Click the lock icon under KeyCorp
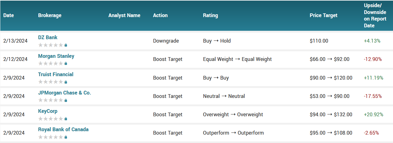This screenshot has width=393, height=143. [x=66, y=119]
